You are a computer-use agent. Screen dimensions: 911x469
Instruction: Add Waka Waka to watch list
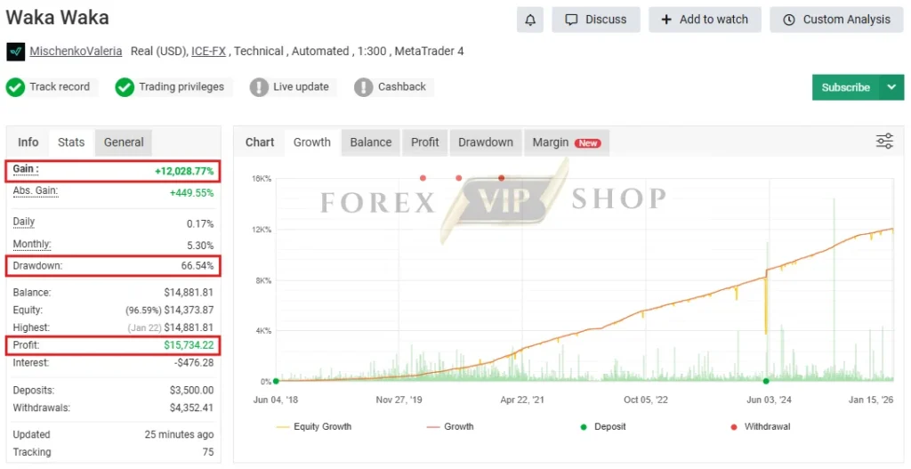705,20
